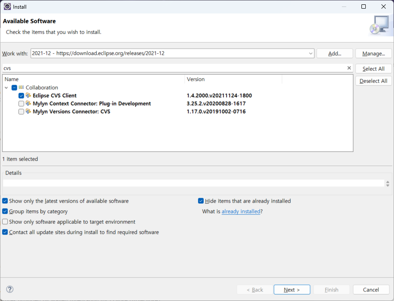This screenshot has height=301, width=394.
Task: Click the Details text area
Action: pyautogui.click(x=193, y=183)
